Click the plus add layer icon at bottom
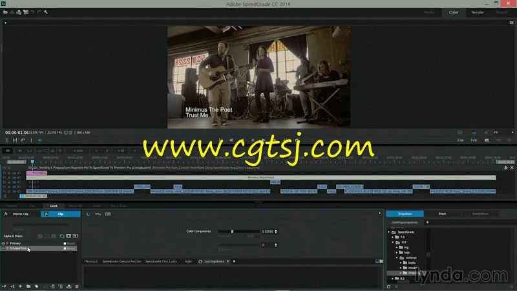Image resolution: width=517 pixels, height=291 pixels. (20, 286)
